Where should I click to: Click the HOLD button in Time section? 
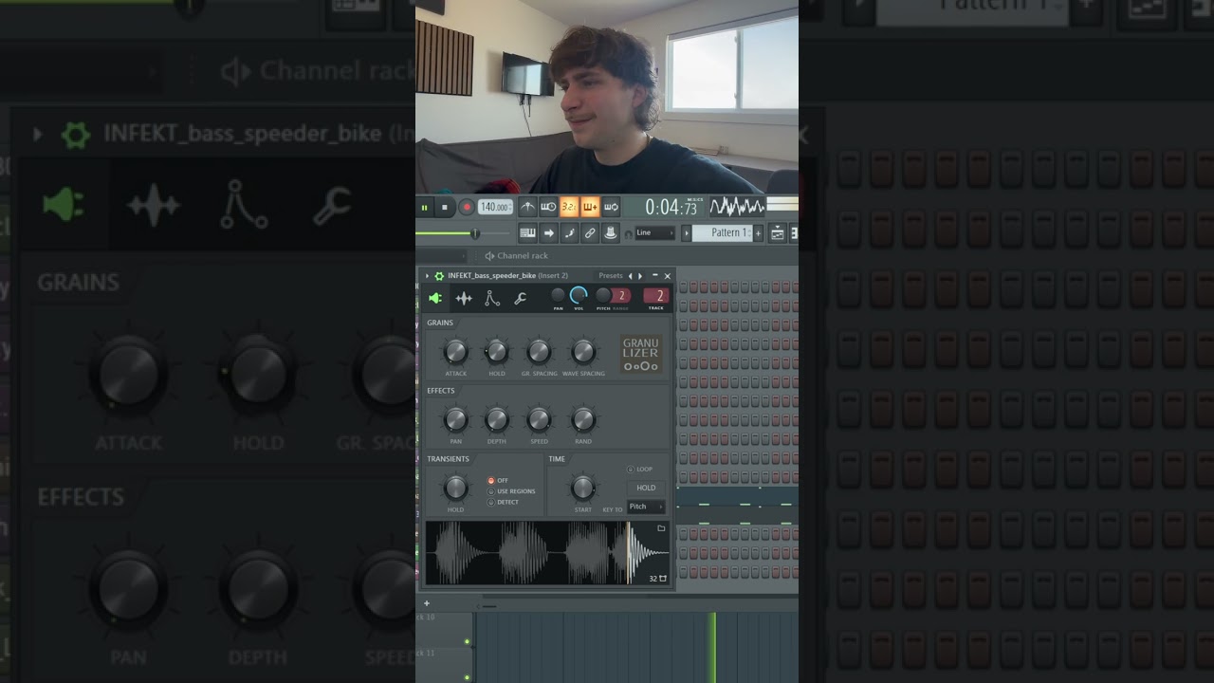pyautogui.click(x=646, y=488)
